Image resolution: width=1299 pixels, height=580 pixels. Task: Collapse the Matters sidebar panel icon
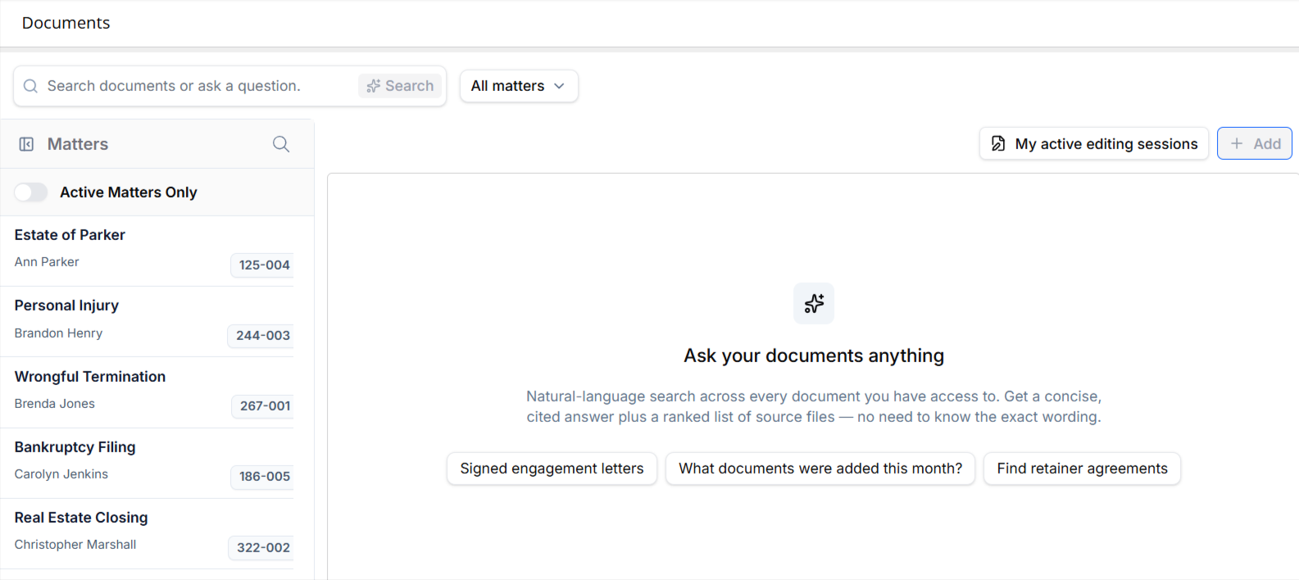click(x=26, y=144)
